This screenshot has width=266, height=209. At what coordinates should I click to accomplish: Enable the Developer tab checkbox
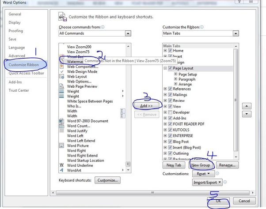click(x=170, y=112)
